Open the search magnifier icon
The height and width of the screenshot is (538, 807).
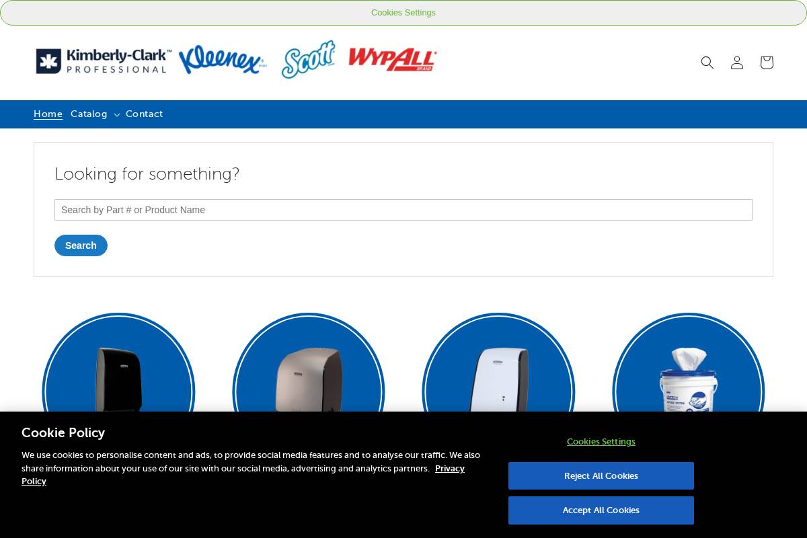(707, 63)
